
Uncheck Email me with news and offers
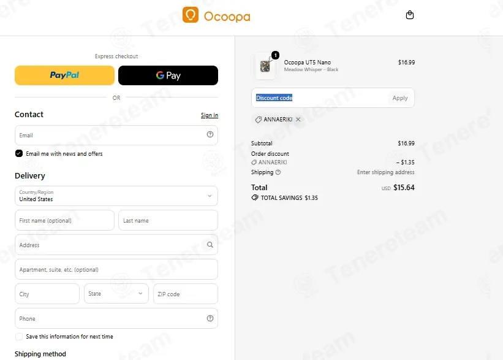[x=19, y=153]
